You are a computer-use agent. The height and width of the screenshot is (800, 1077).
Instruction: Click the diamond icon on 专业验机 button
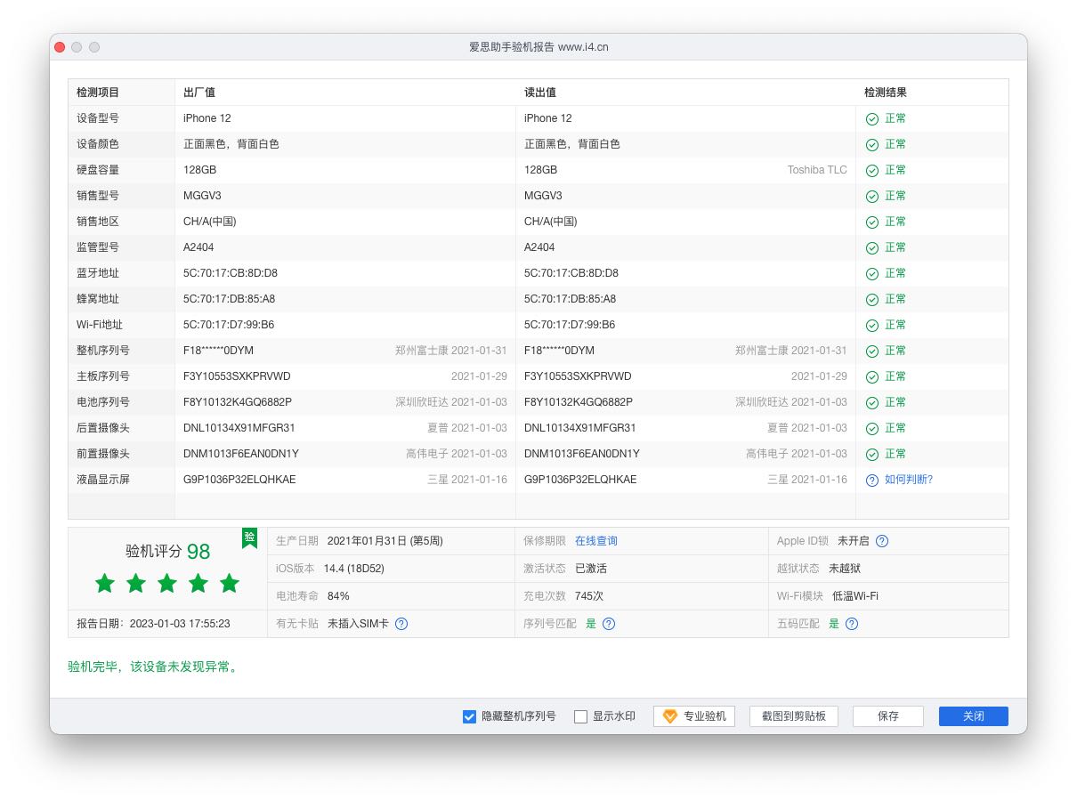pos(670,716)
